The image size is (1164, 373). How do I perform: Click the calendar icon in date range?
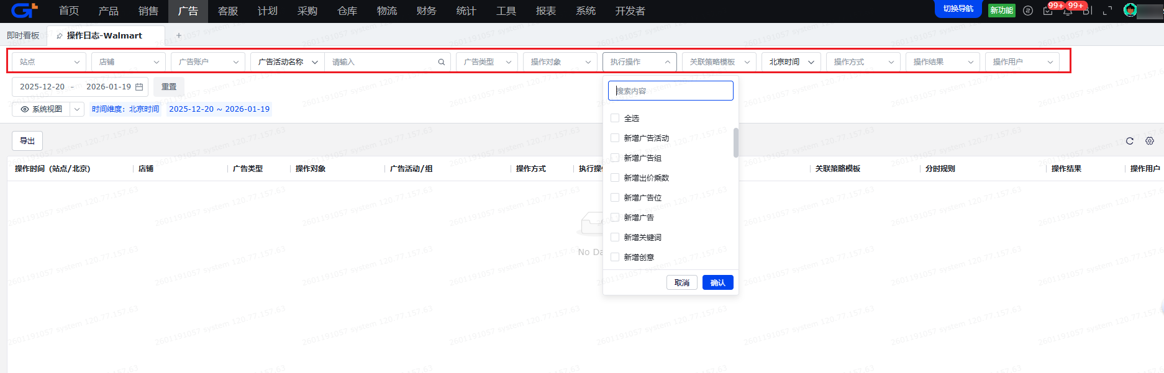pos(139,87)
